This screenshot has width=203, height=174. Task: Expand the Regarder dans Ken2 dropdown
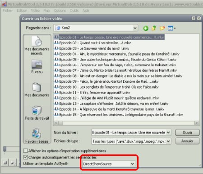pyautogui.click(x=135, y=28)
